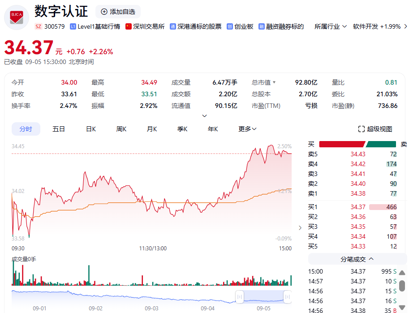Click the left handle of timeline range slider

tap(240, 296)
